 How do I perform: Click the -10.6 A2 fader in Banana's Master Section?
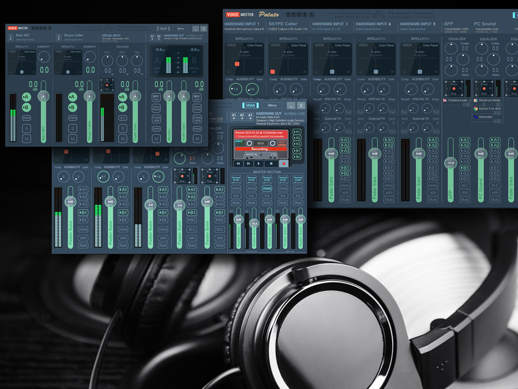coord(254,223)
